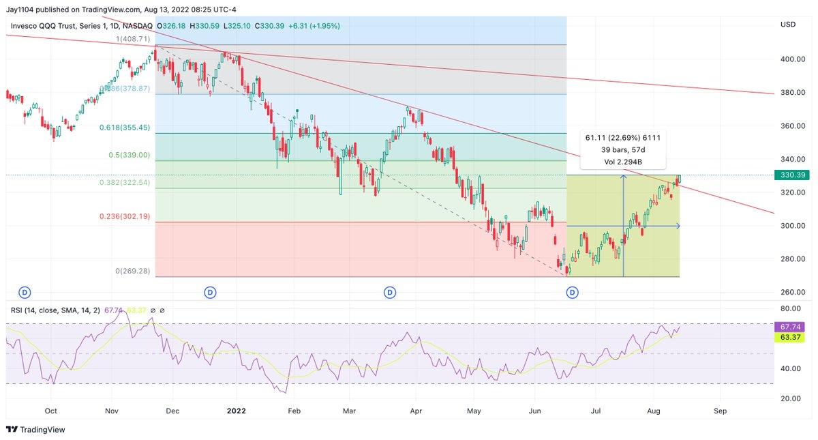Click the "Jay1104 published on TradingView.com" link
The image size is (818, 440).
[72, 10]
